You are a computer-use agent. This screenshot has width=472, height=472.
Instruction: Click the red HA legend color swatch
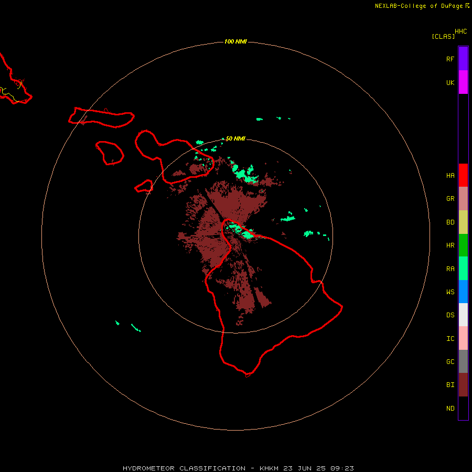point(463,175)
